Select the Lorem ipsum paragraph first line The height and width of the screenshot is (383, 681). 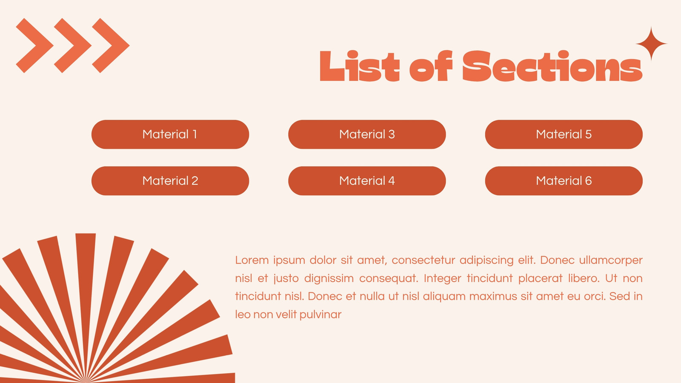pyautogui.click(x=439, y=260)
